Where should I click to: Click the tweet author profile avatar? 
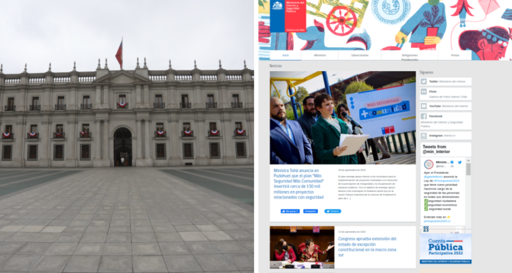[429, 164]
